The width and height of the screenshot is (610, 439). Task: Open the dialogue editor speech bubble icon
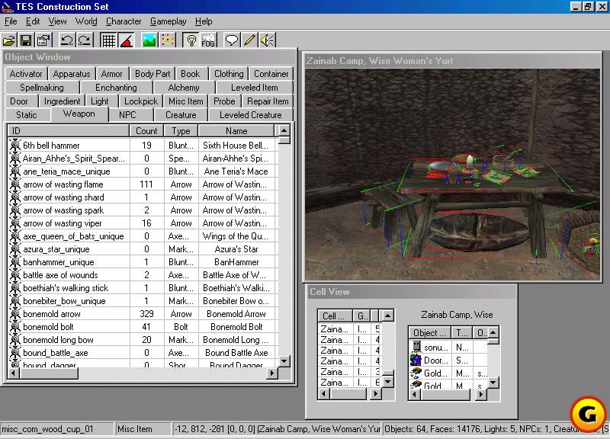(232, 40)
